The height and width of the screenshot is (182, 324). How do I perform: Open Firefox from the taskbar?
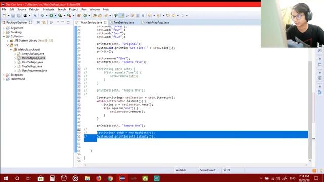pos(99,178)
